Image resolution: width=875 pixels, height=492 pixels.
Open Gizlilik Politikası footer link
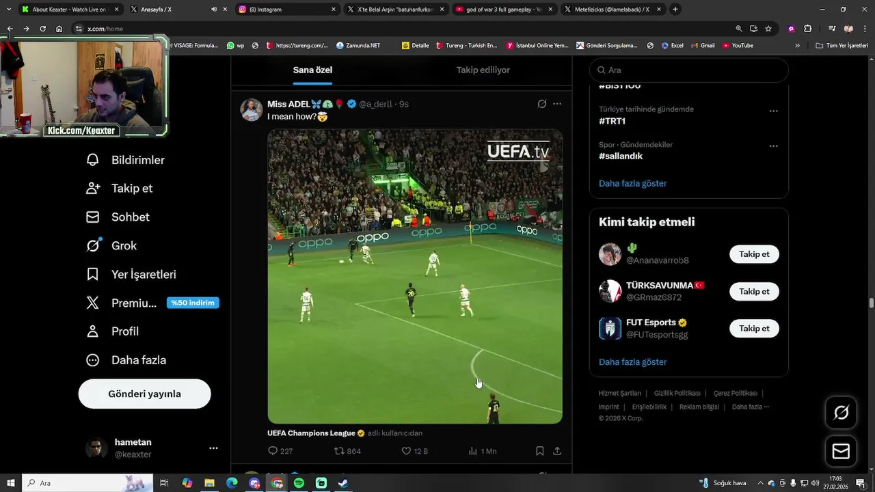[677, 394]
